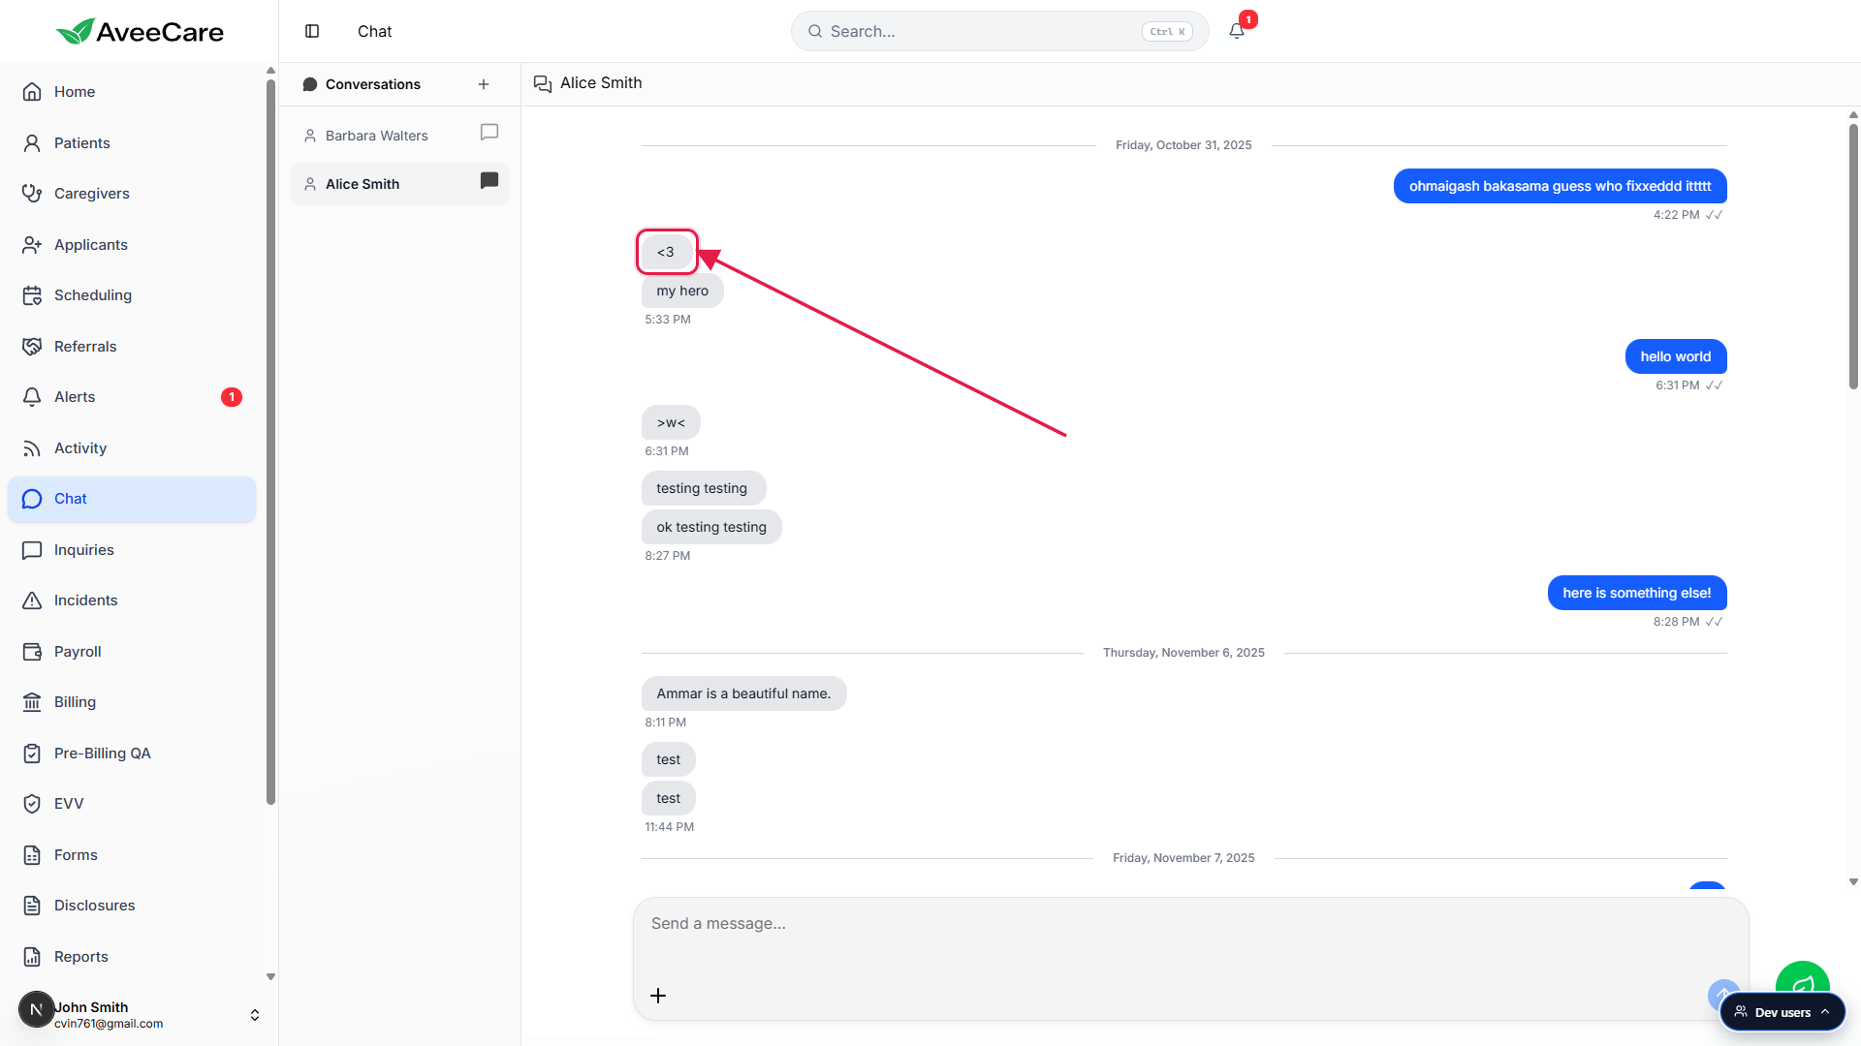Go to Inquiries in the sidebar

132,550
